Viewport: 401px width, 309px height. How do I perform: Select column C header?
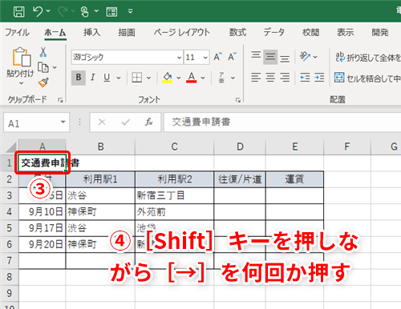pyautogui.click(x=174, y=146)
